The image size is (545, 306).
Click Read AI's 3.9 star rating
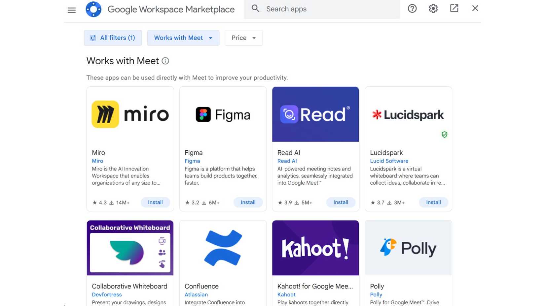pyautogui.click(x=285, y=202)
